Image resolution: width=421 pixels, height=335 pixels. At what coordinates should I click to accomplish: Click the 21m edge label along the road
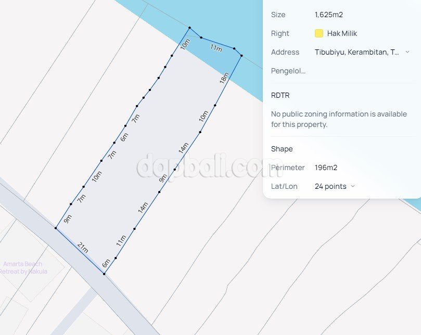pos(82,248)
